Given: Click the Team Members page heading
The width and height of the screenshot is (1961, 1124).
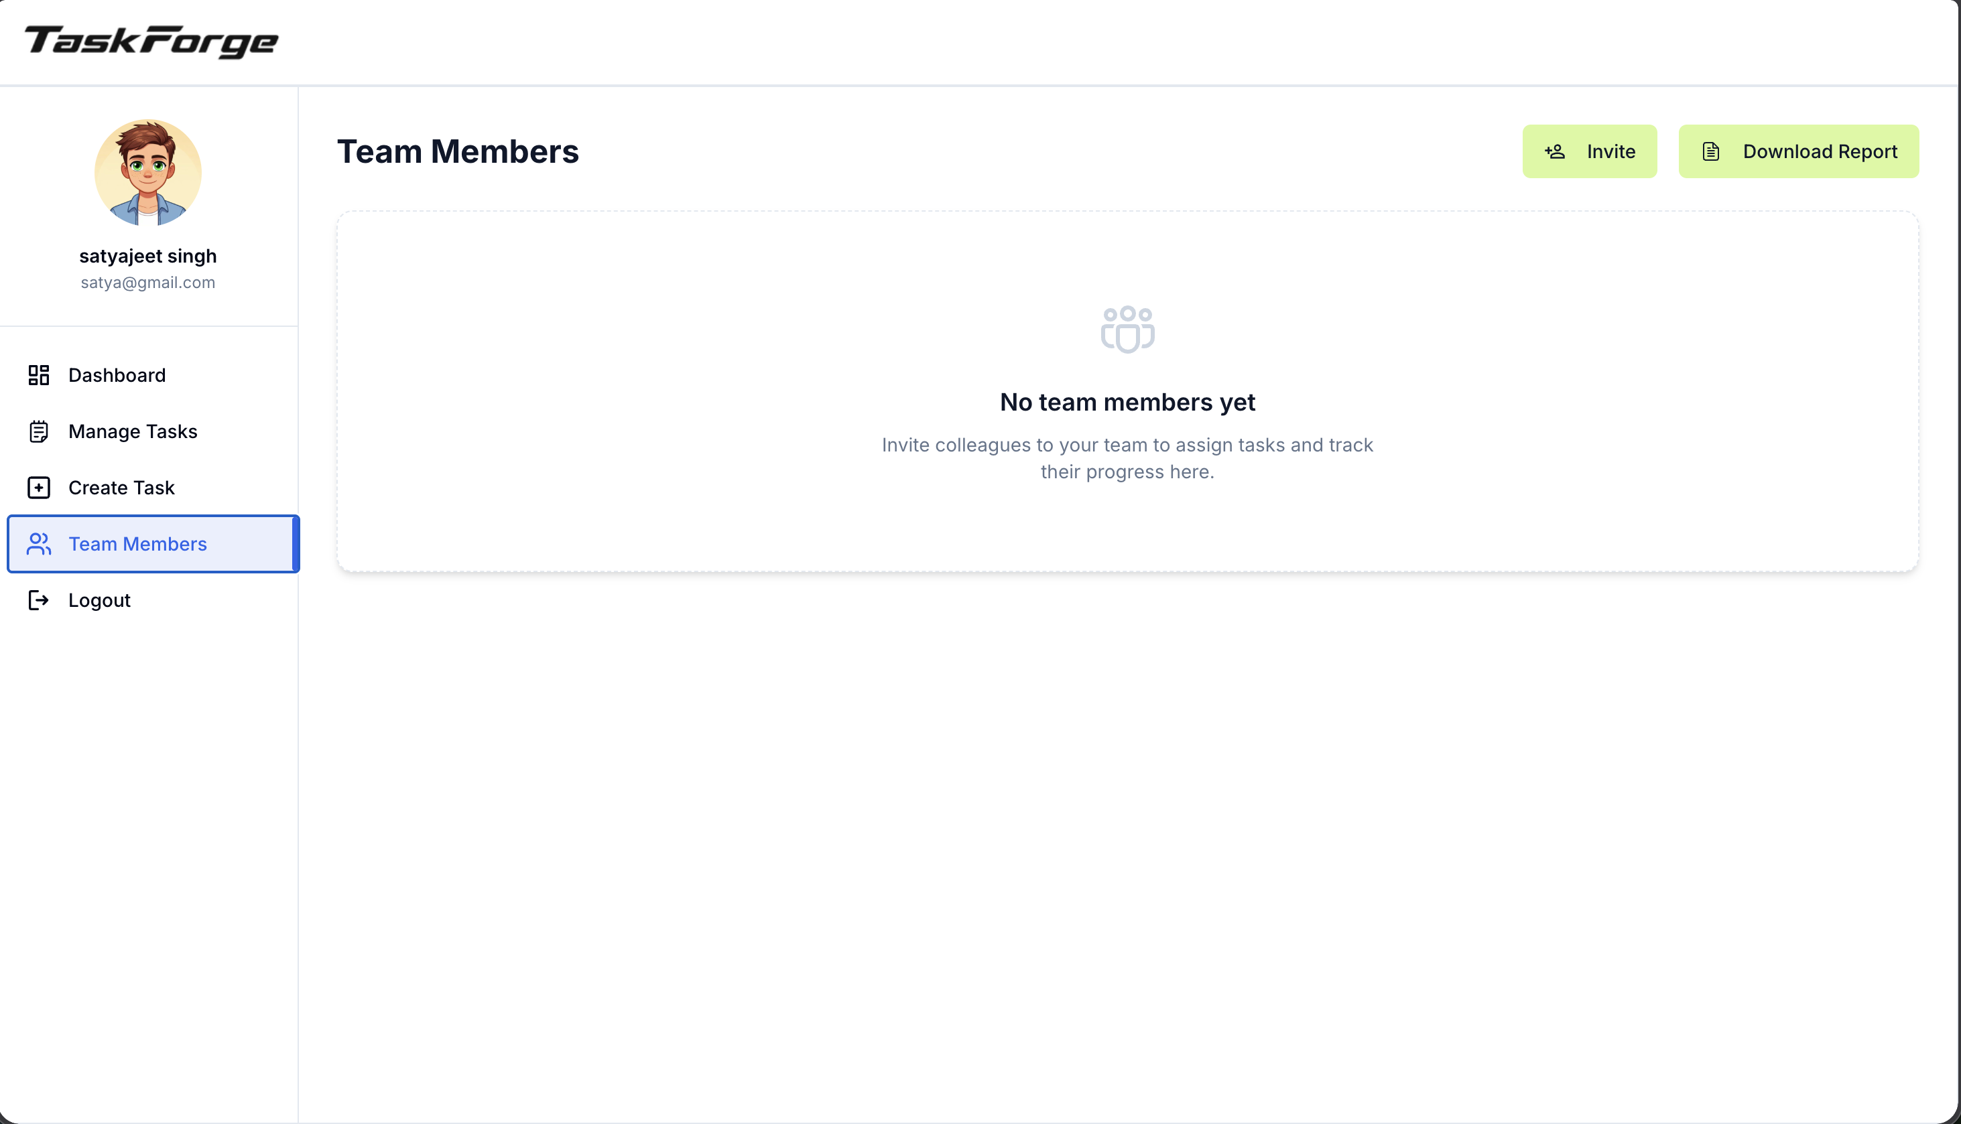Looking at the screenshot, I should (458, 151).
